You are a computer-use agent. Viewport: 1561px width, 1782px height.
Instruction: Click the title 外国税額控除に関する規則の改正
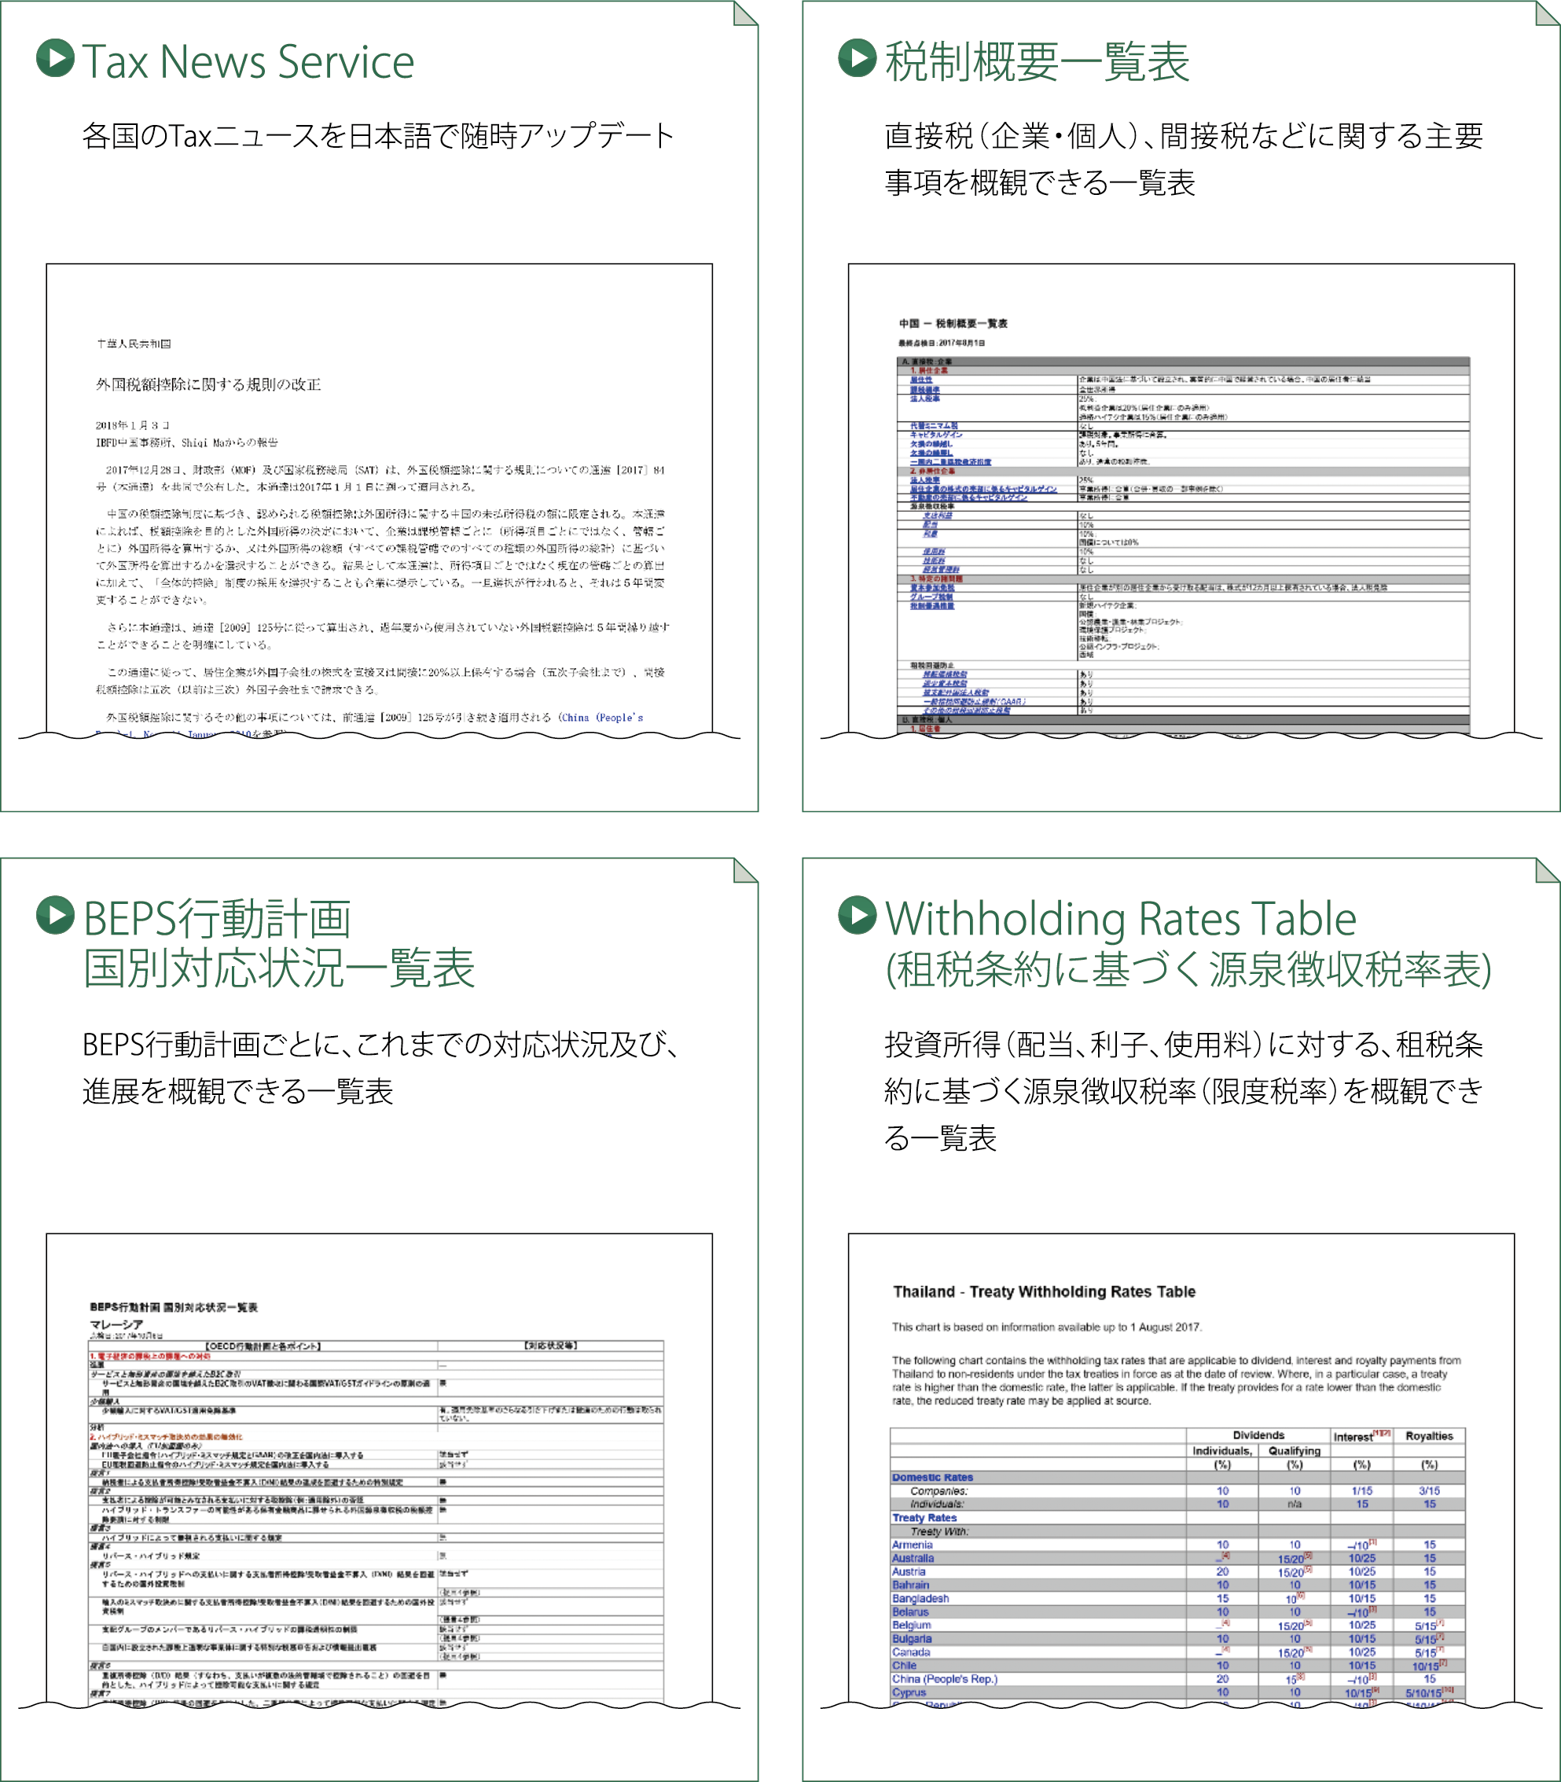[208, 384]
